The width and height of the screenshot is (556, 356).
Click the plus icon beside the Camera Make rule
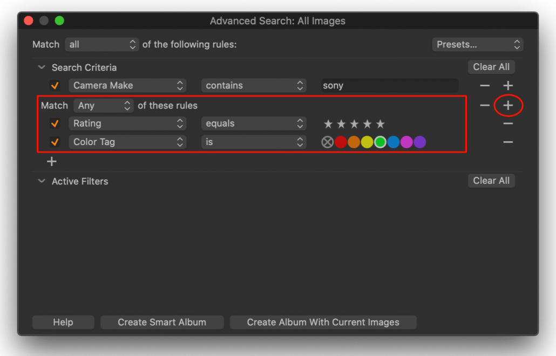(507, 85)
